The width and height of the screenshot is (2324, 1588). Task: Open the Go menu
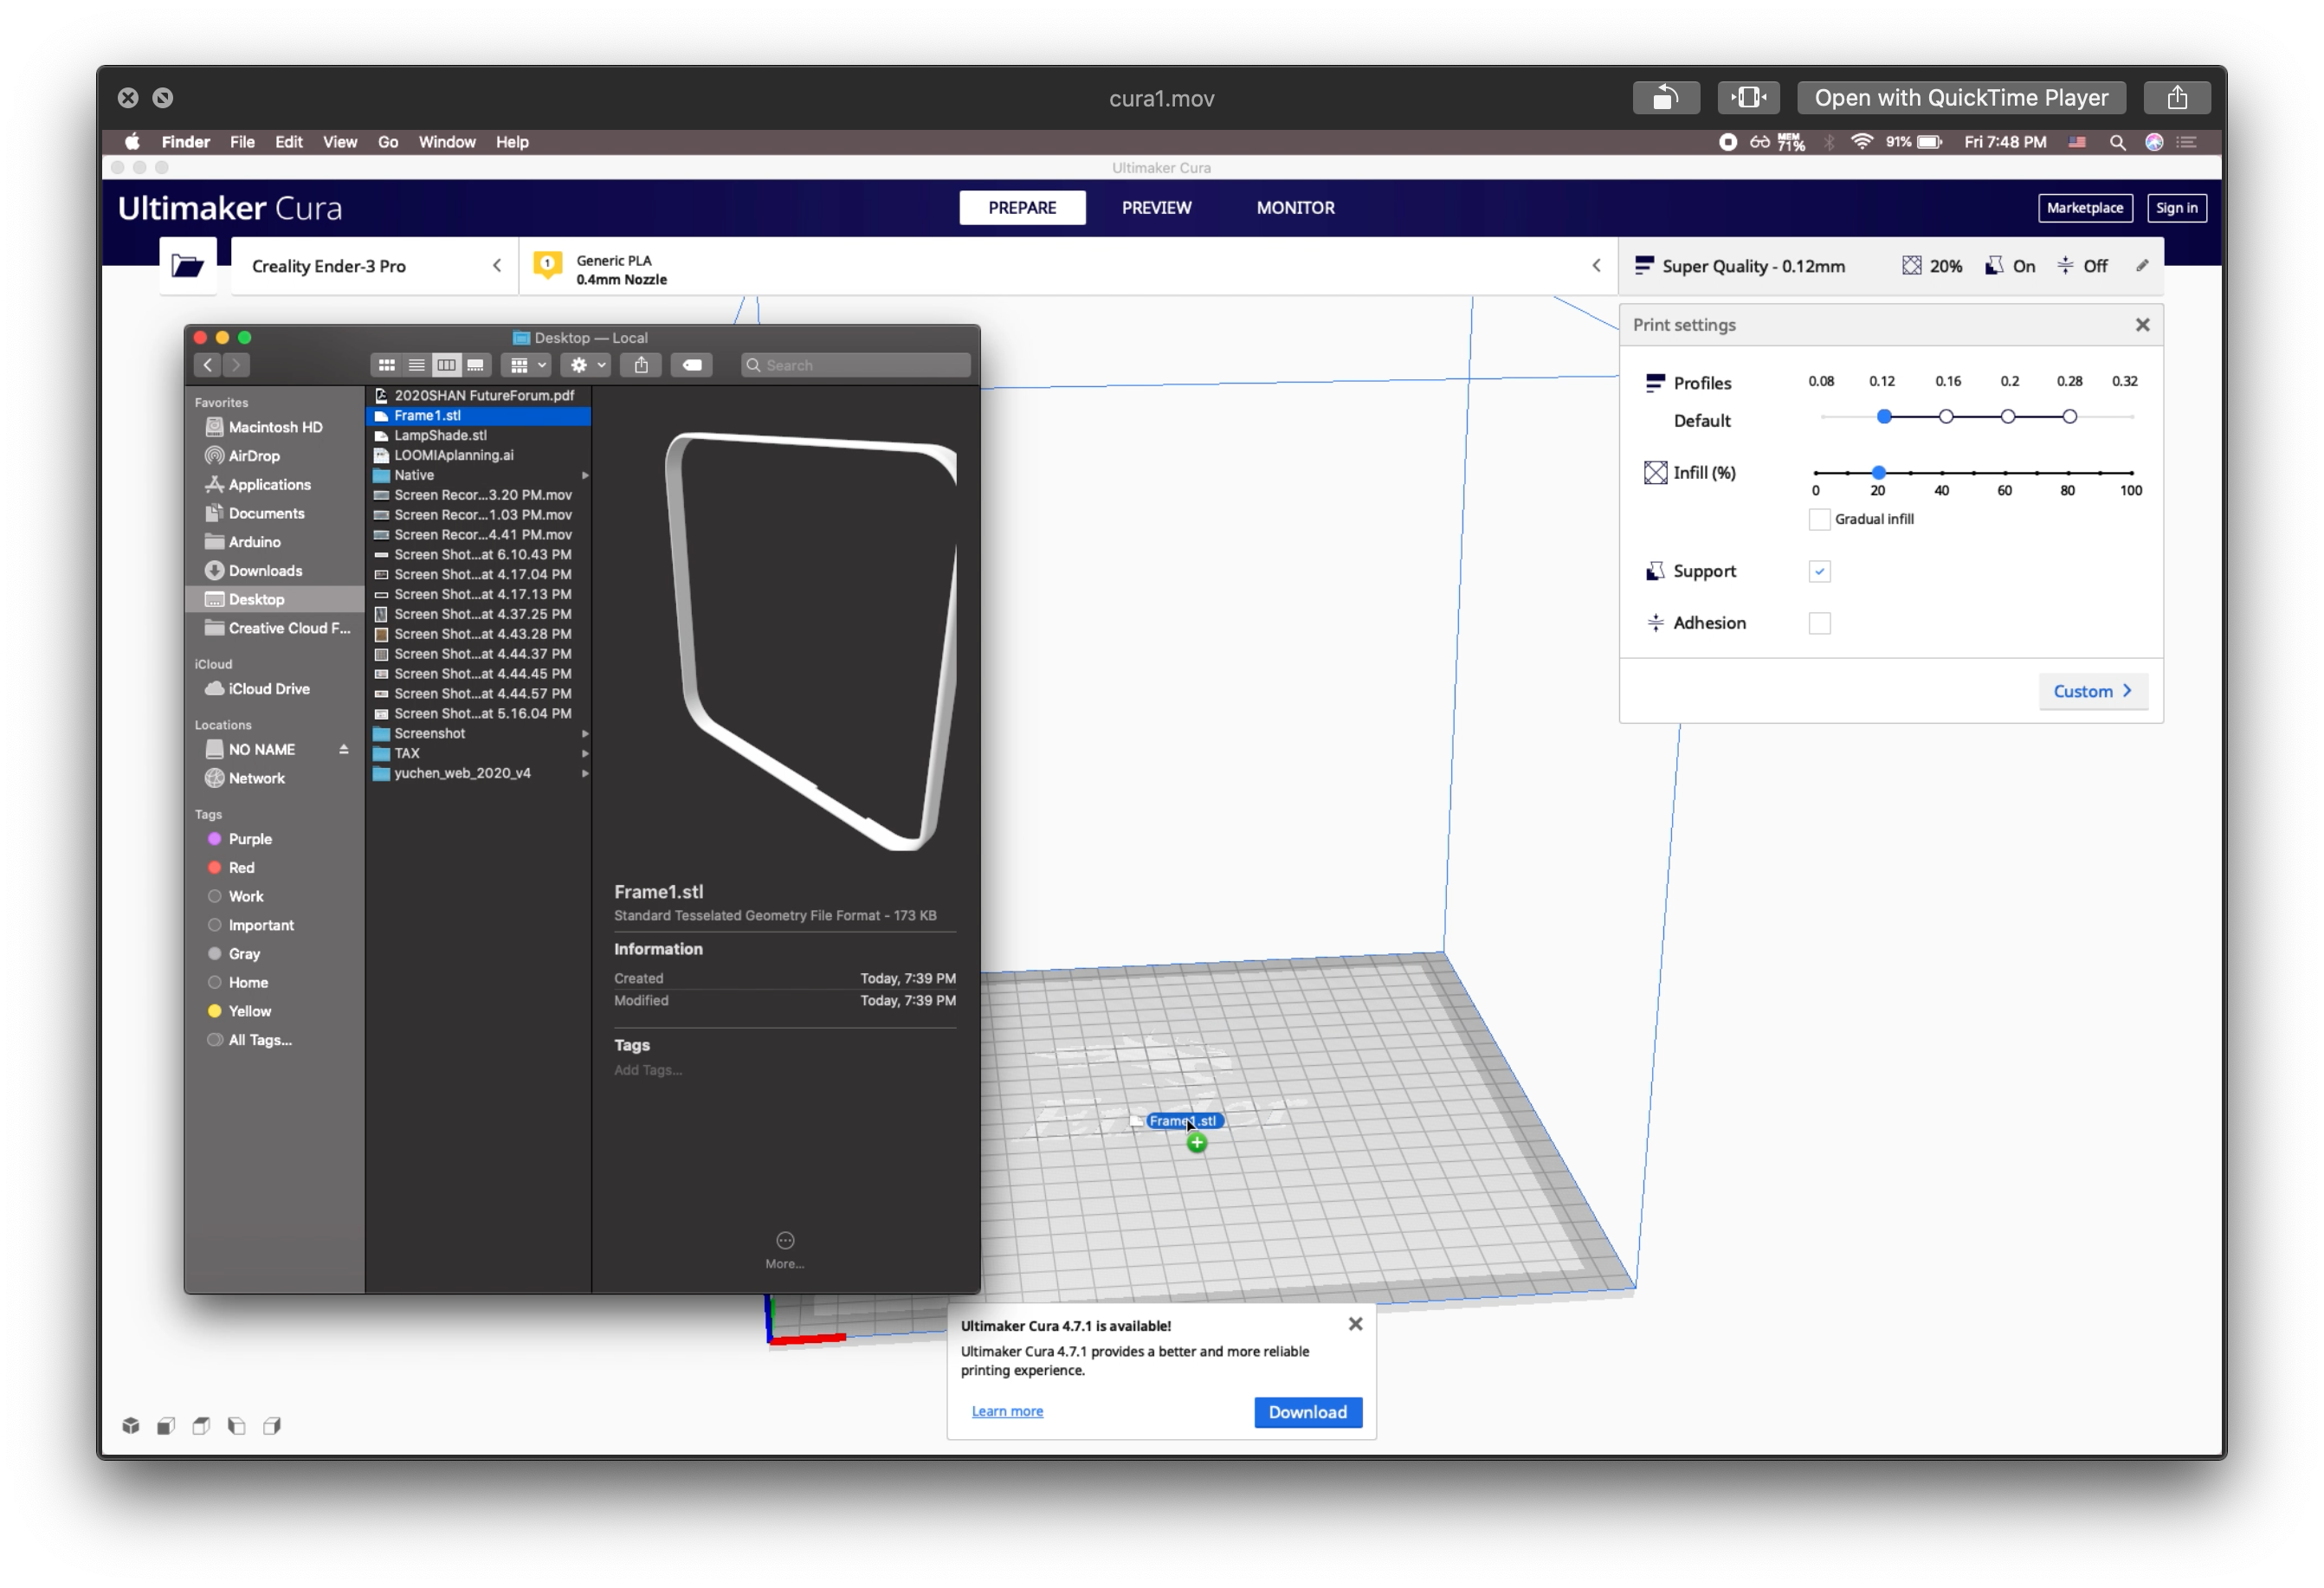tap(388, 142)
